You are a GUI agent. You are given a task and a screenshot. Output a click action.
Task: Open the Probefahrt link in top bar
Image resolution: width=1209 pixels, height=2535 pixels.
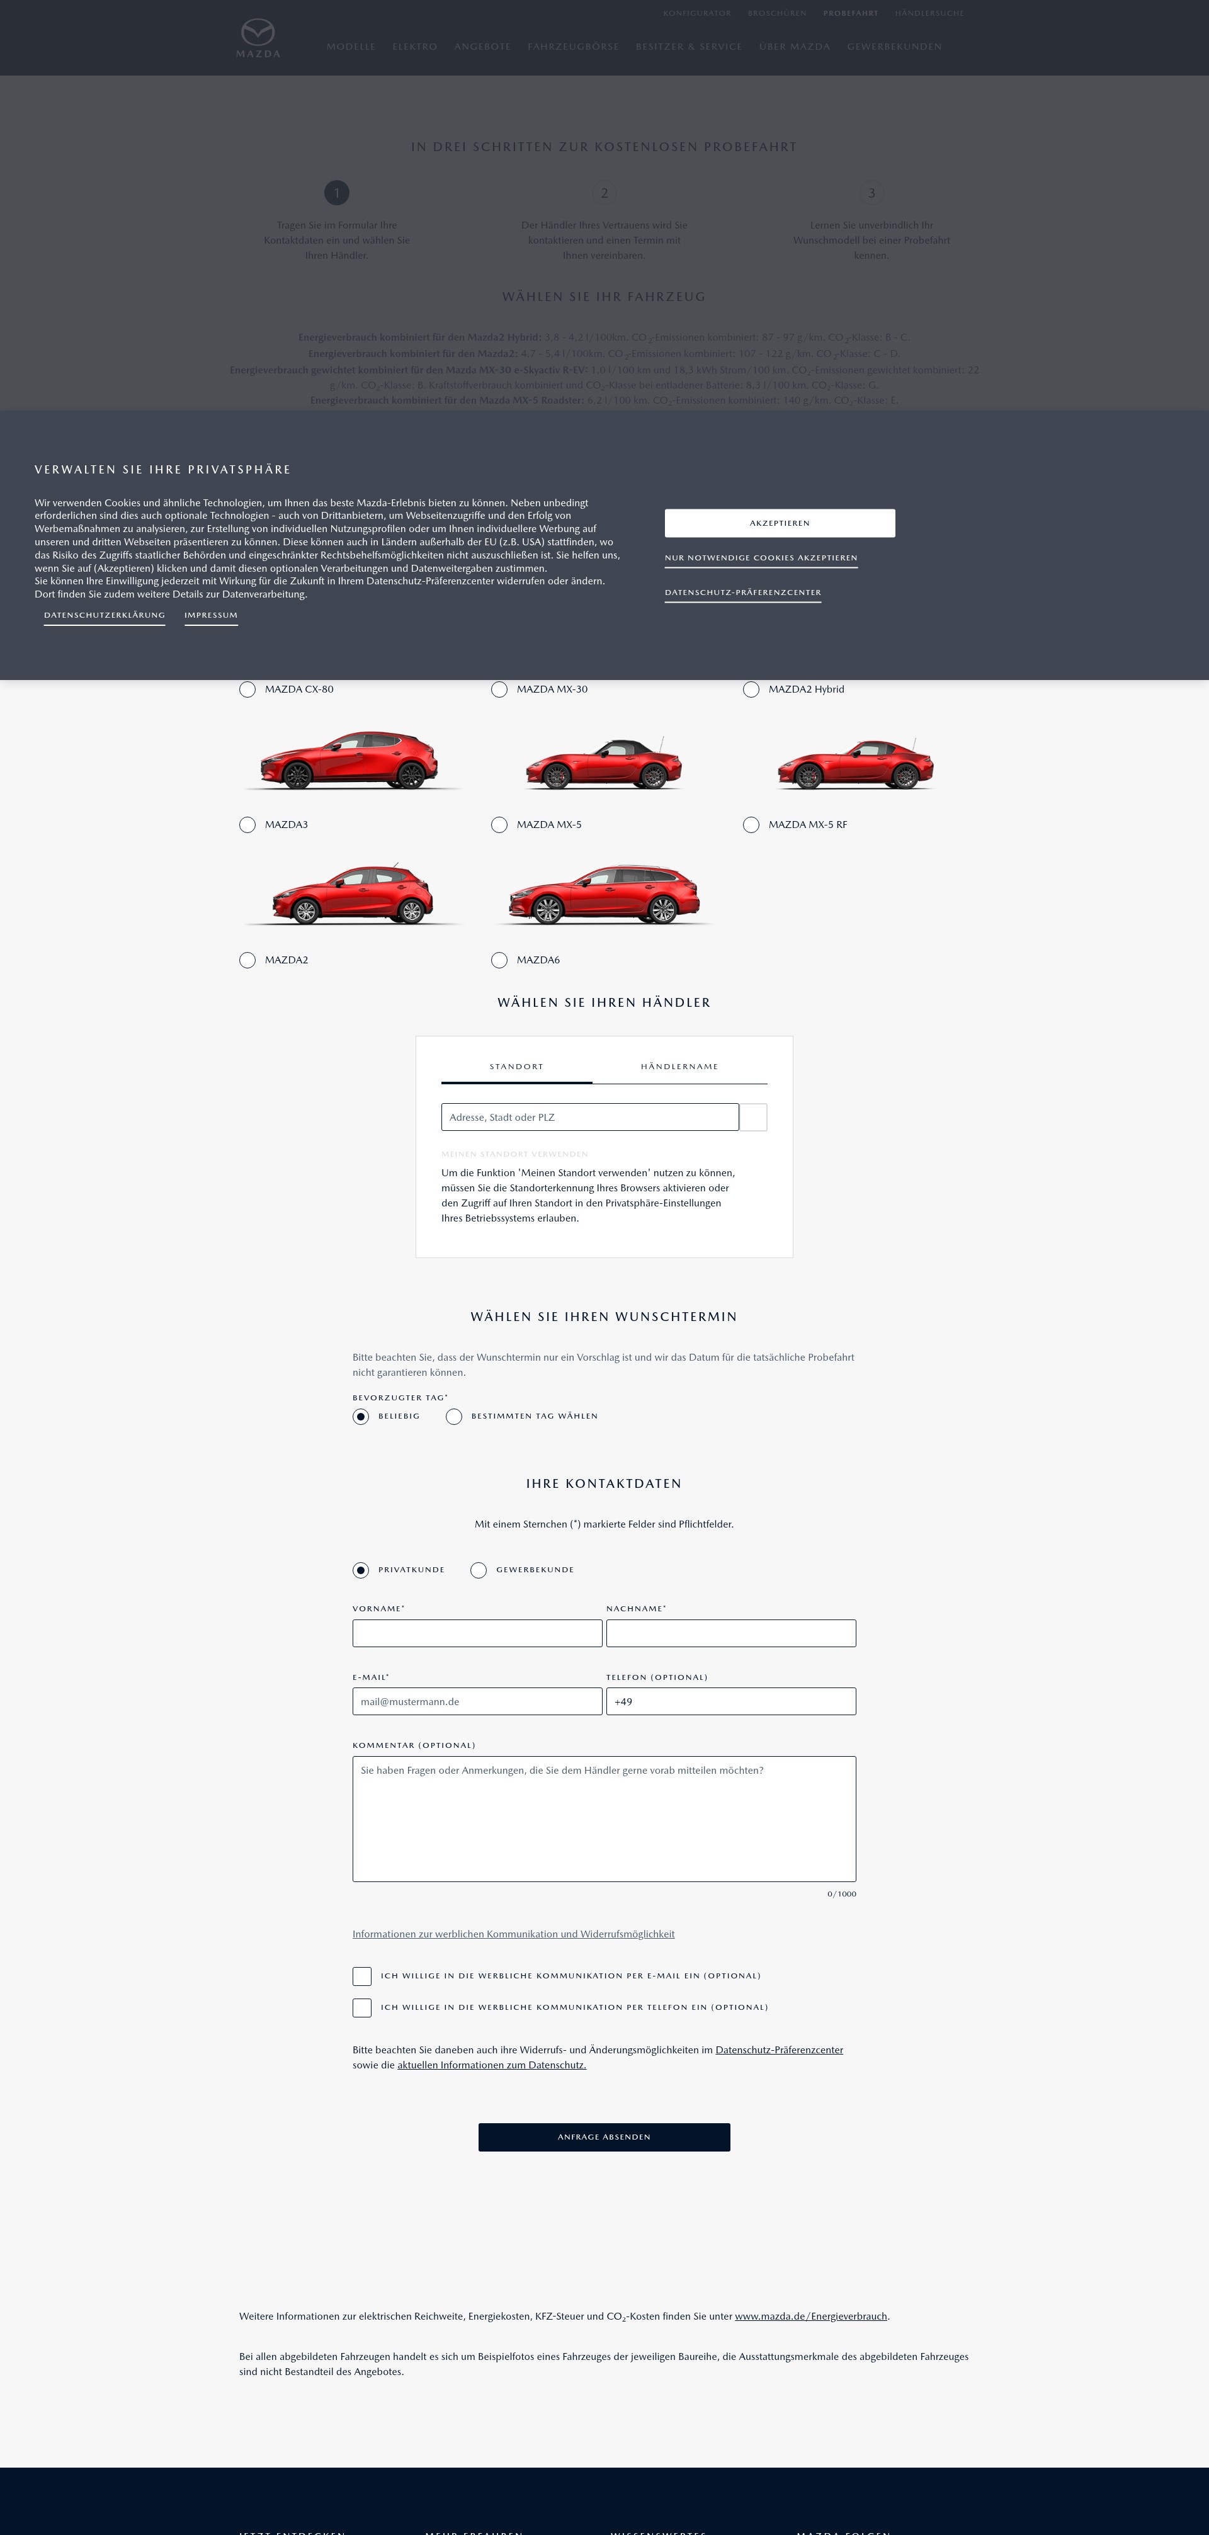pyautogui.click(x=851, y=13)
